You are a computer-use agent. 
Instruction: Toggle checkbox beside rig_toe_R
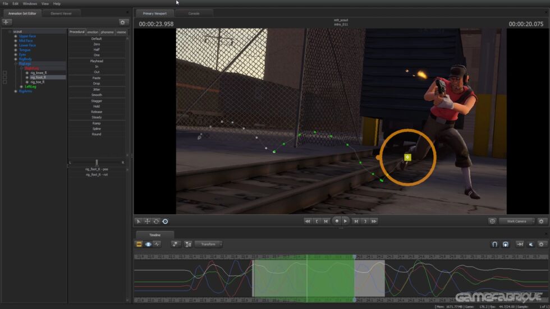click(5, 82)
